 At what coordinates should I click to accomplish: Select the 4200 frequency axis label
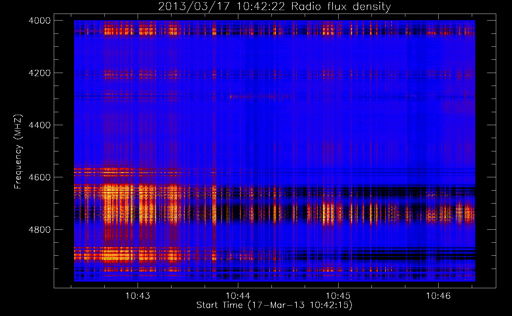pyautogui.click(x=40, y=73)
